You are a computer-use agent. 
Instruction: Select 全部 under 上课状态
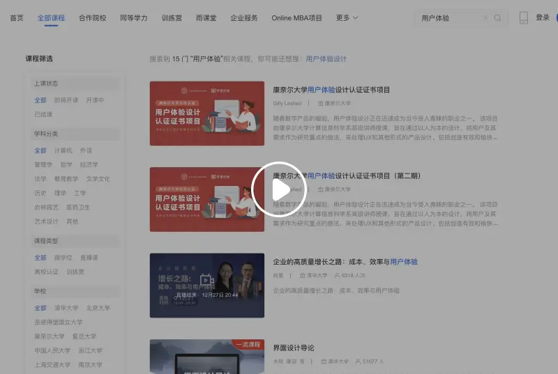40,100
